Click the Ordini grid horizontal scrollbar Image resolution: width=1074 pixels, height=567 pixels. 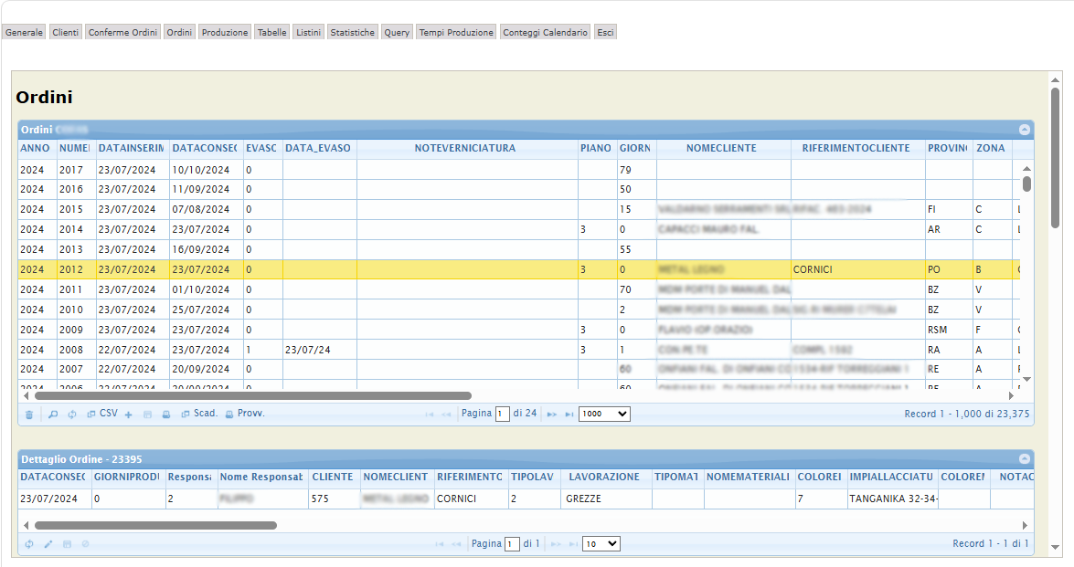point(253,396)
